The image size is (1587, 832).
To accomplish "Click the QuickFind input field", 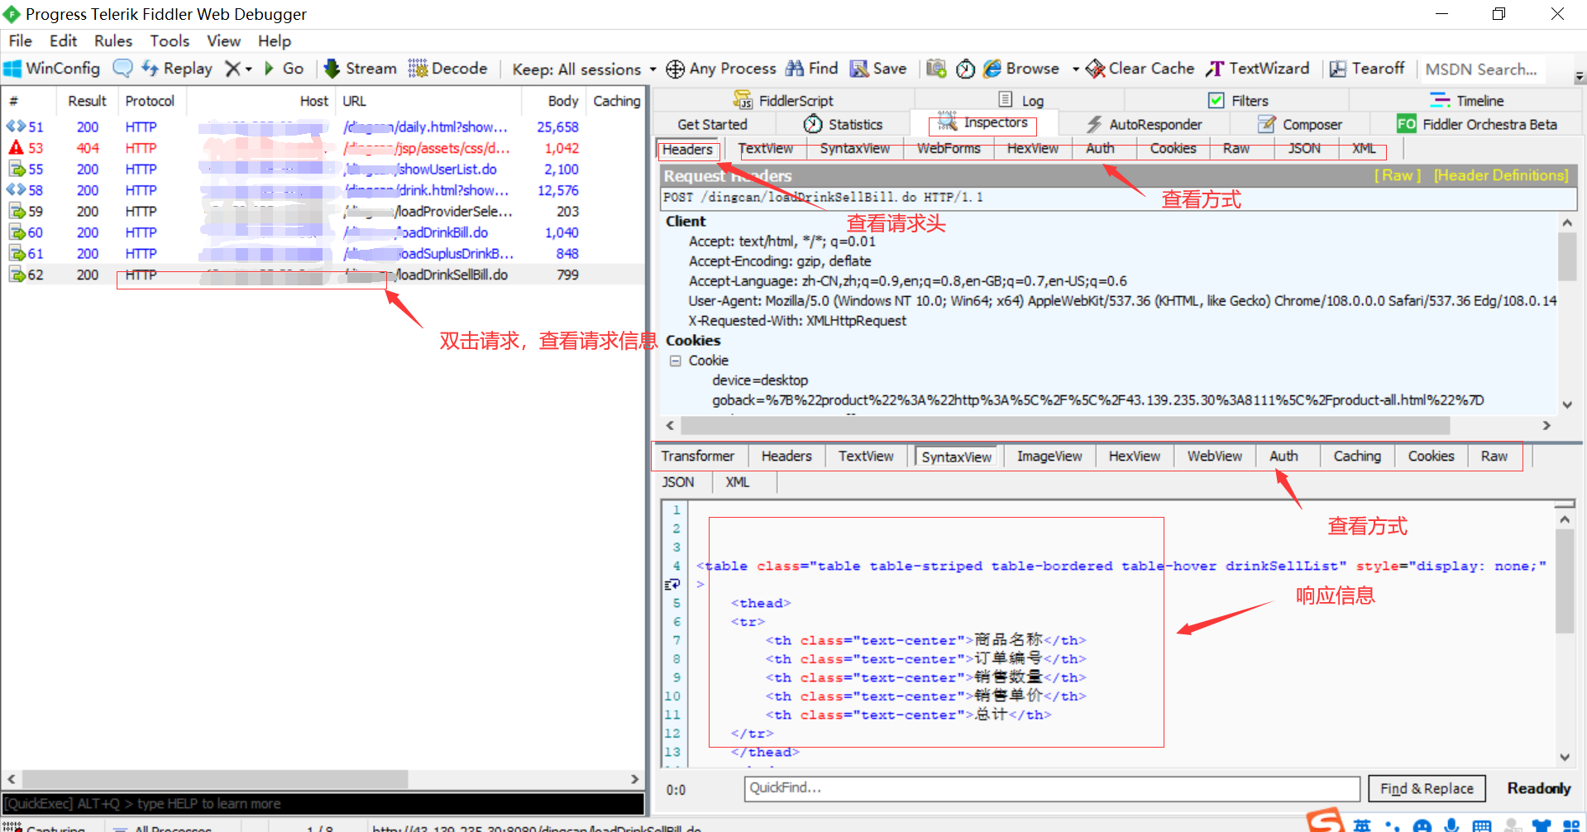I will pos(1051,788).
